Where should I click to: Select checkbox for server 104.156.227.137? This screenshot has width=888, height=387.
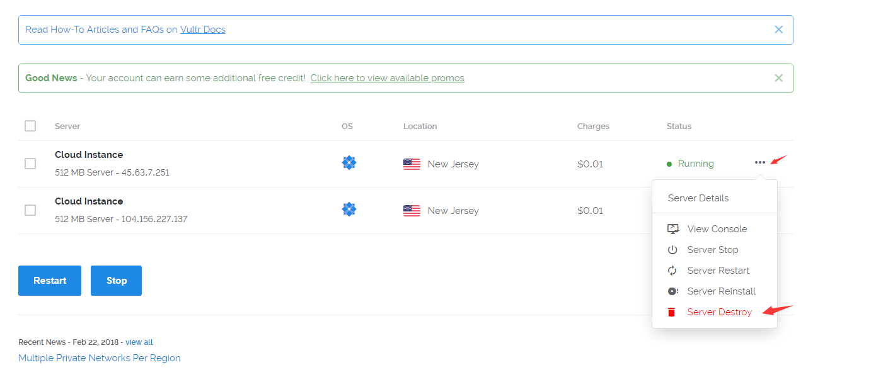click(30, 210)
